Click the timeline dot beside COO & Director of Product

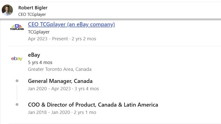(x=17, y=104)
